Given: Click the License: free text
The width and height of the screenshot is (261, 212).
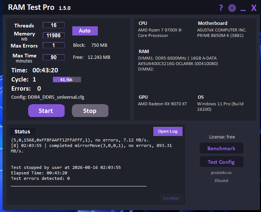Looking at the screenshot, I should coord(222,137).
